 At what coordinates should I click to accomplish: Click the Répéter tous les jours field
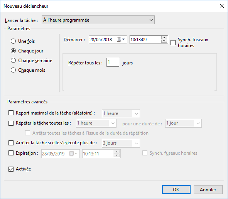click(x=113, y=62)
